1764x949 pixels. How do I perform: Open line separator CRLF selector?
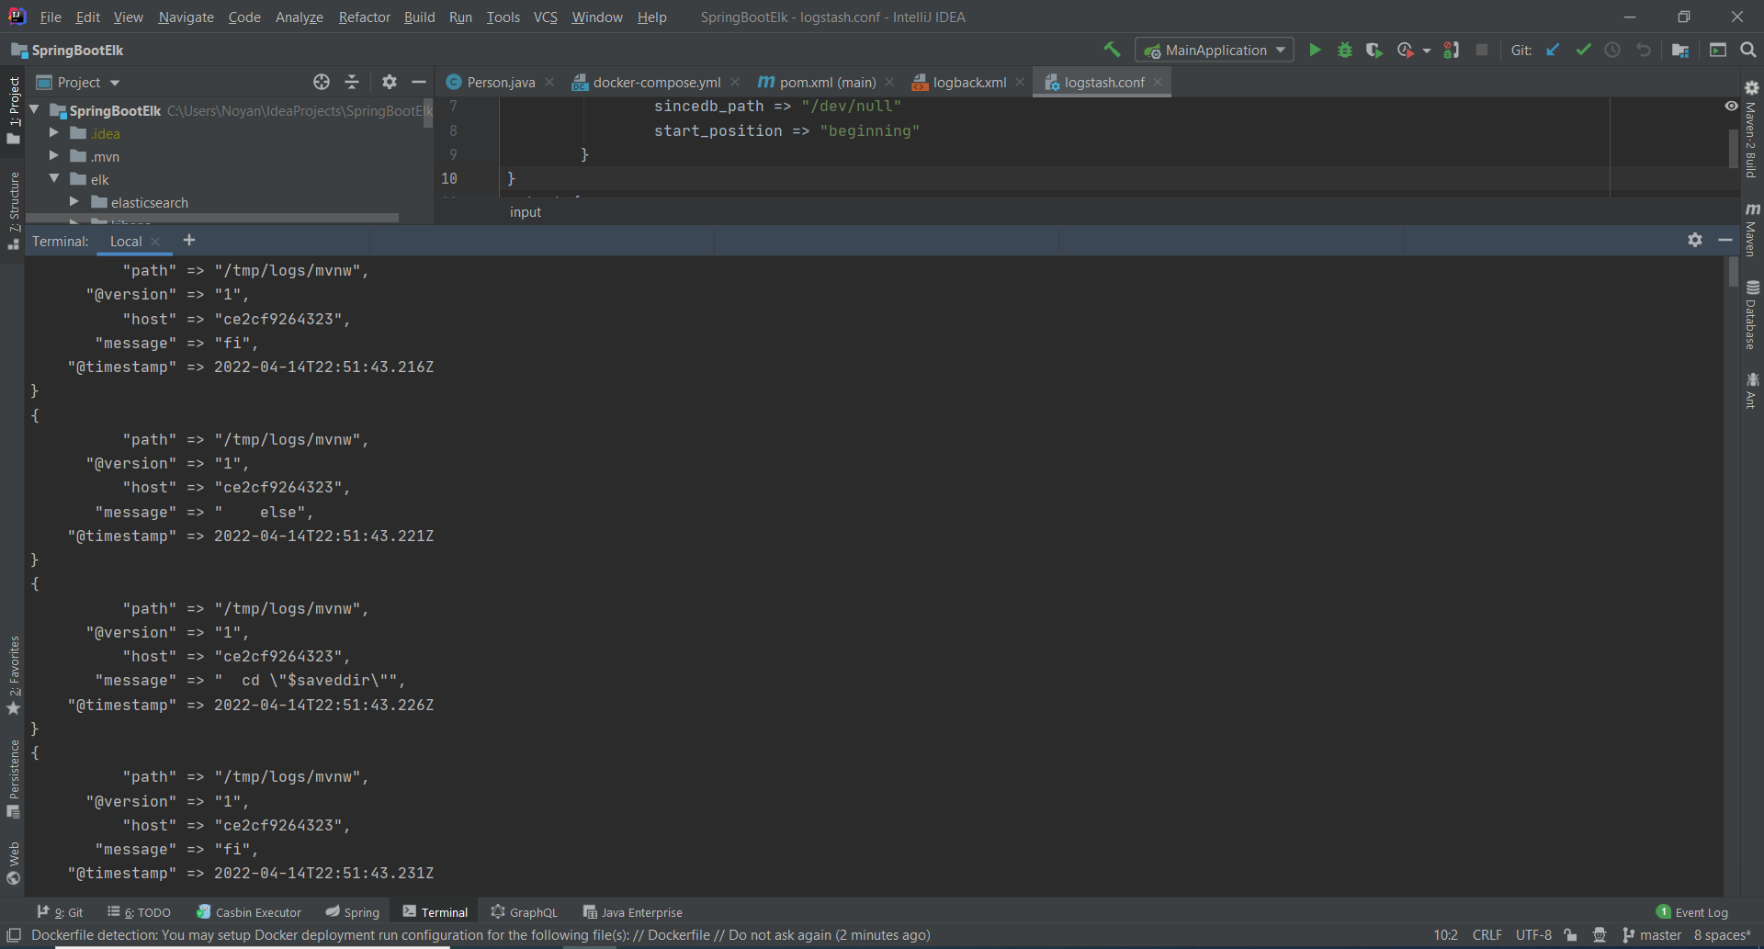pyautogui.click(x=1487, y=935)
